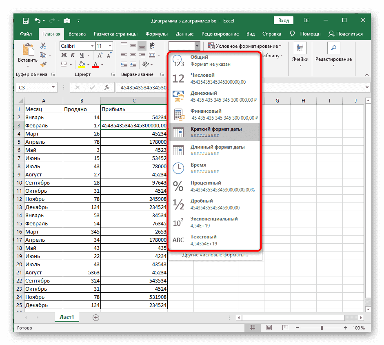Select the Лист1 sheet tab
Viewport: 384px width, 345px height.
(x=67, y=317)
